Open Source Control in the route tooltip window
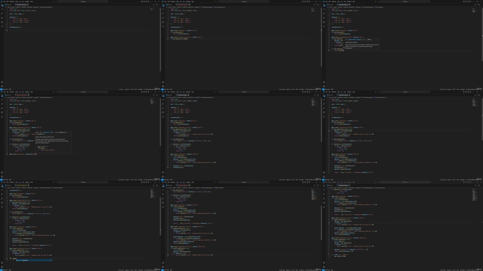Viewport: 483px width, 271px height. pyautogui.click(x=2, y=104)
